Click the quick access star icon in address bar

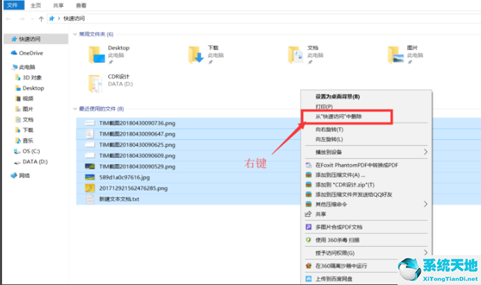click(51, 18)
